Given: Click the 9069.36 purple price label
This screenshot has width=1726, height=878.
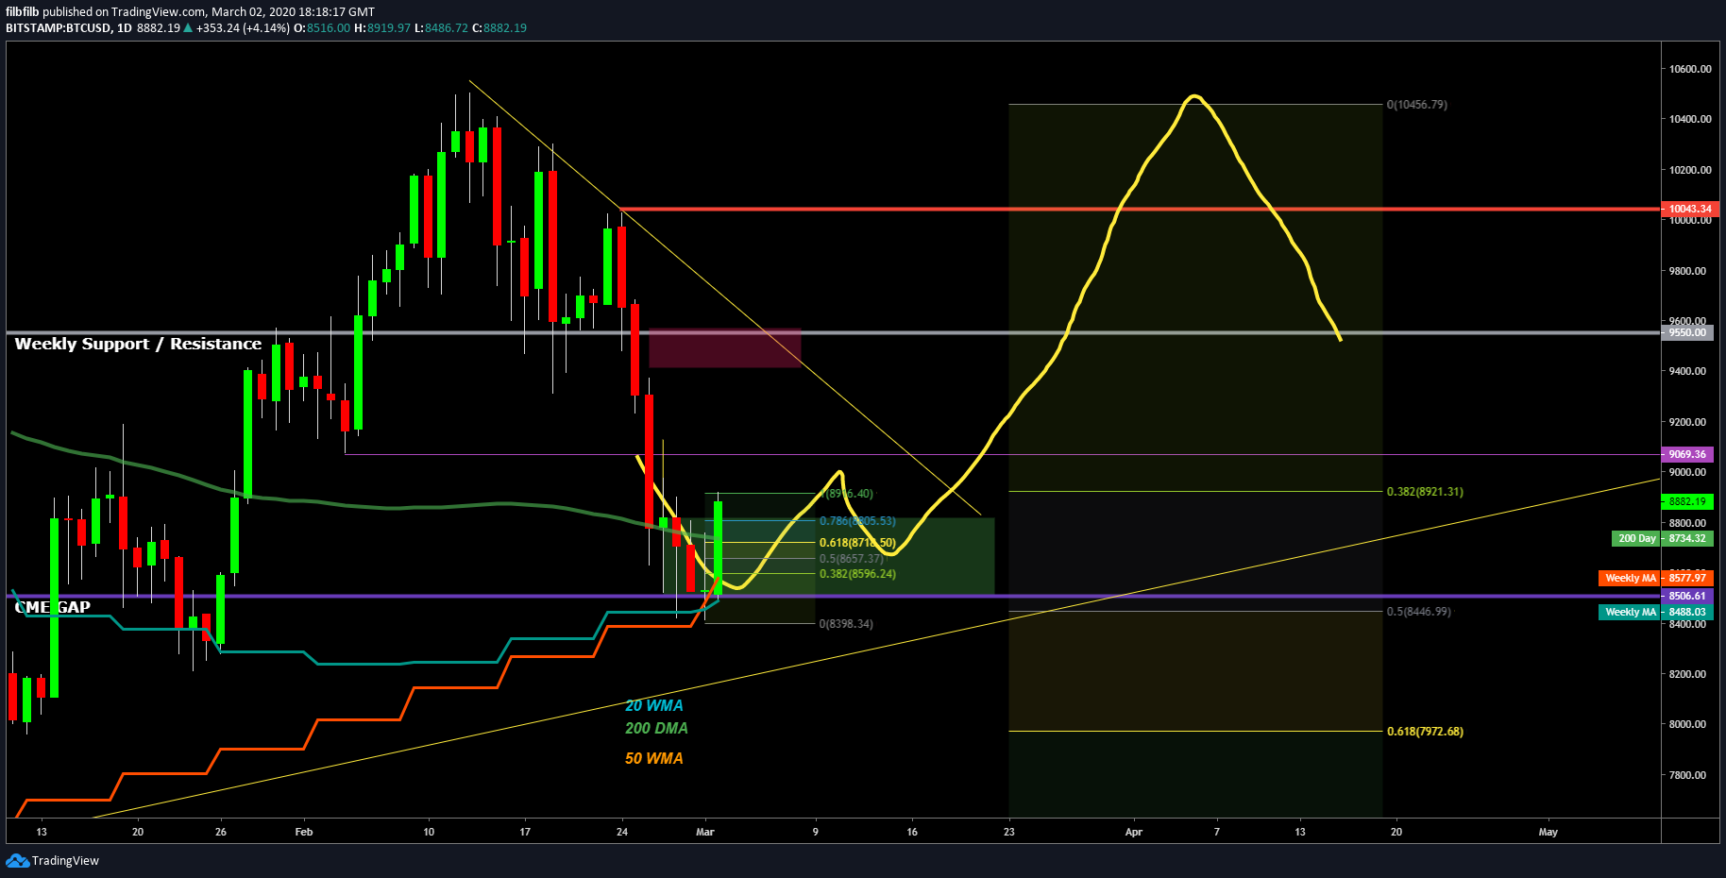Looking at the screenshot, I should click(x=1687, y=454).
